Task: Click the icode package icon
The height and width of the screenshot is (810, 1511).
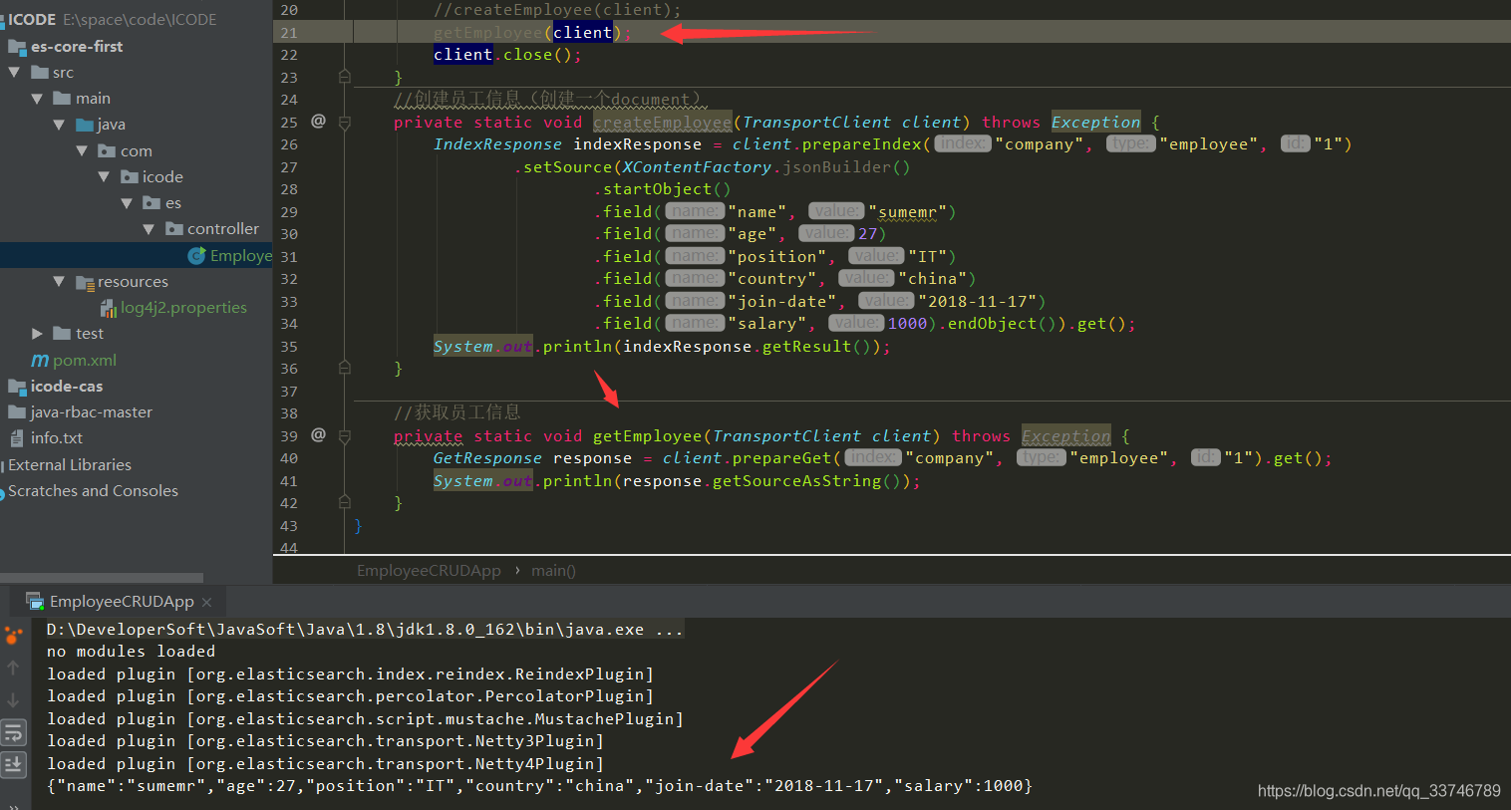Action: (130, 176)
